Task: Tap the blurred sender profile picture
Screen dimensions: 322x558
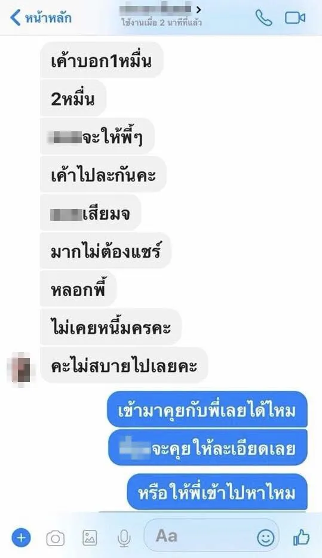Action: coord(21,367)
